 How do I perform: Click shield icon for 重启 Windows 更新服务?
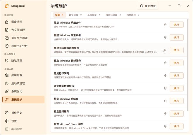[165, 63]
